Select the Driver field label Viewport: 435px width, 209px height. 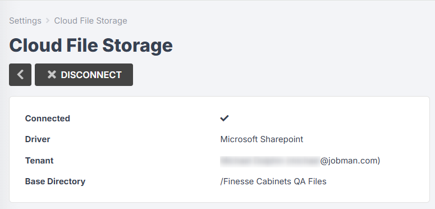tap(38, 139)
